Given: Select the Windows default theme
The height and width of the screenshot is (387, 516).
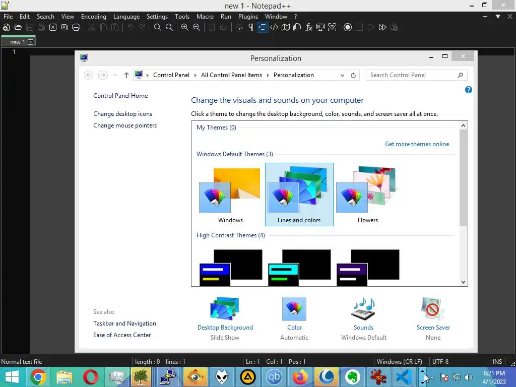Looking at the screenshot, I should 230,195.
